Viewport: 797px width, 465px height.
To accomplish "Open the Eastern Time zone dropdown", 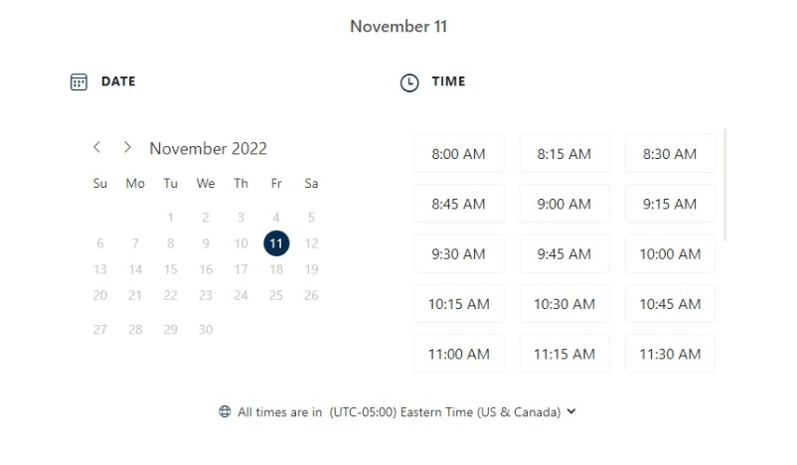I will pos(445,411).
